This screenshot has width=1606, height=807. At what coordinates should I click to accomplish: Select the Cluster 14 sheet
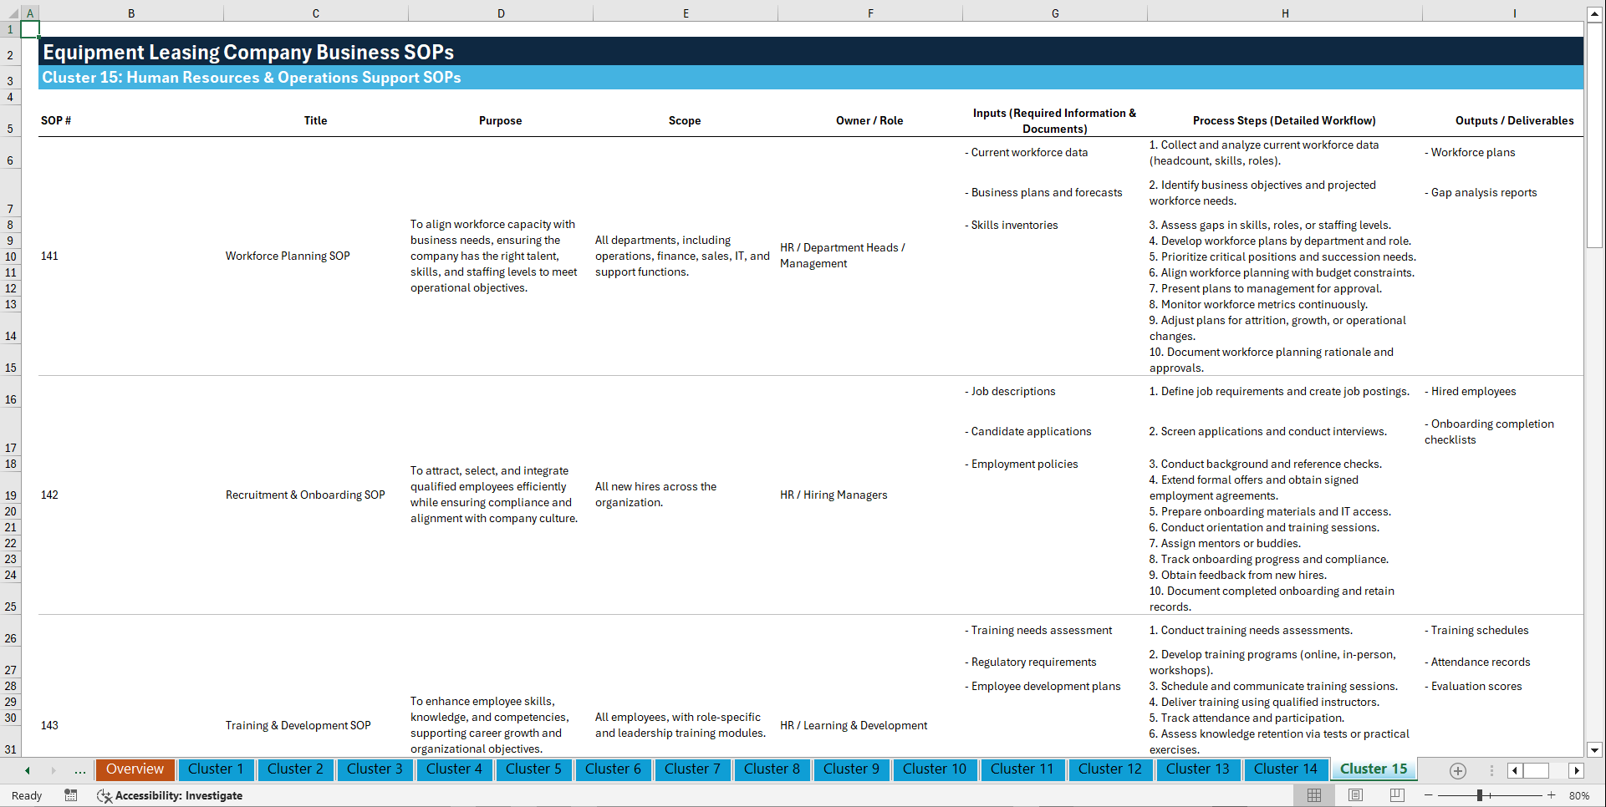pos(1286,769)
